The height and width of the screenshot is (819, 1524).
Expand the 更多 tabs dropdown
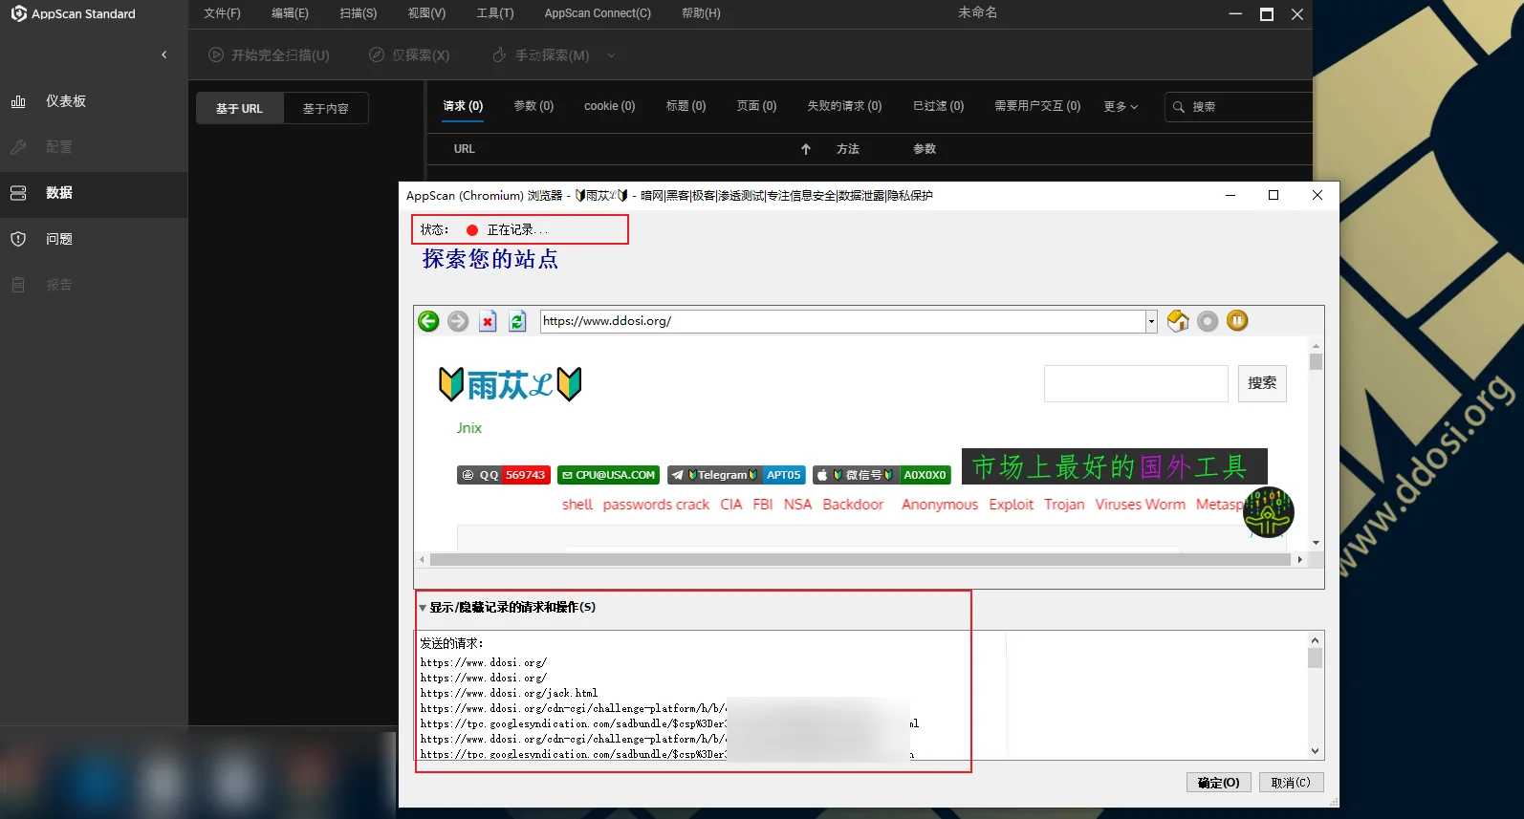(1121, 107)
